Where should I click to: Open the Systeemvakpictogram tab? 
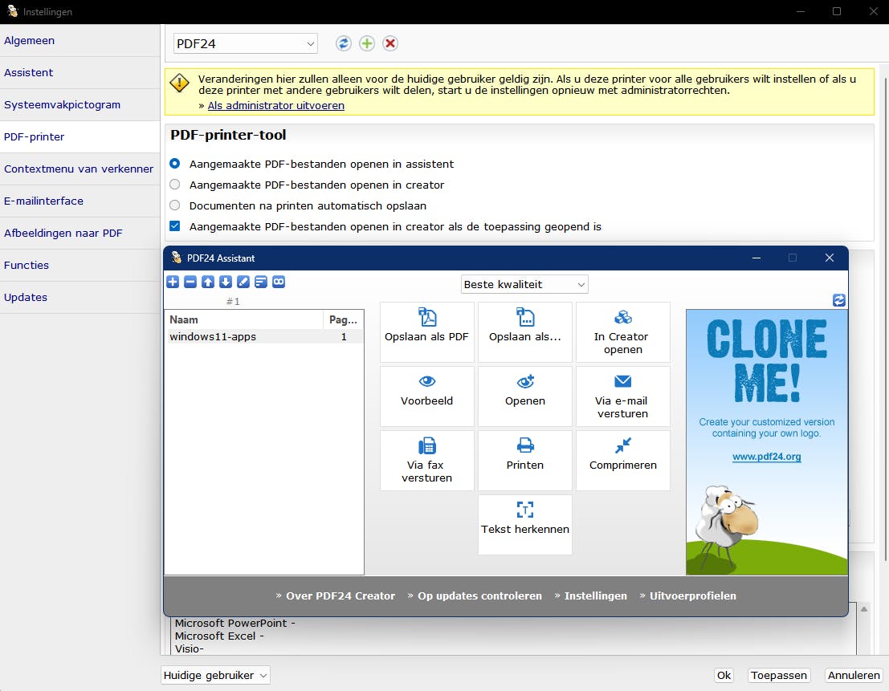click(80, 105)
